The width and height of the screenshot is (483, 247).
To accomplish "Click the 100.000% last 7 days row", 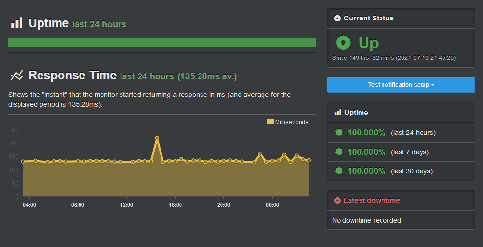I will click(x=401, y=152).
